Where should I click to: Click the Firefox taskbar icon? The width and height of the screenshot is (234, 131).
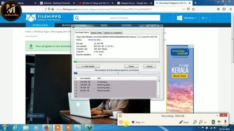click(x=47, y=128)
